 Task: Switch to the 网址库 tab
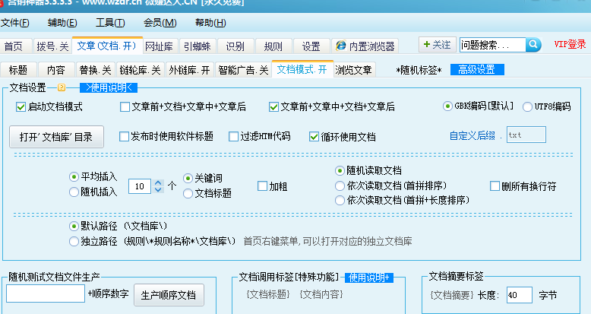pyautogui.click(x=159, y=46)
